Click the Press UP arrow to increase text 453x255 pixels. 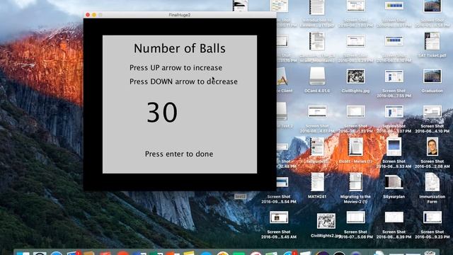(x=176, y=68)
